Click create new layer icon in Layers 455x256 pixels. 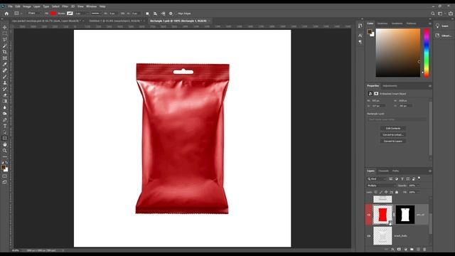point(418,250)
